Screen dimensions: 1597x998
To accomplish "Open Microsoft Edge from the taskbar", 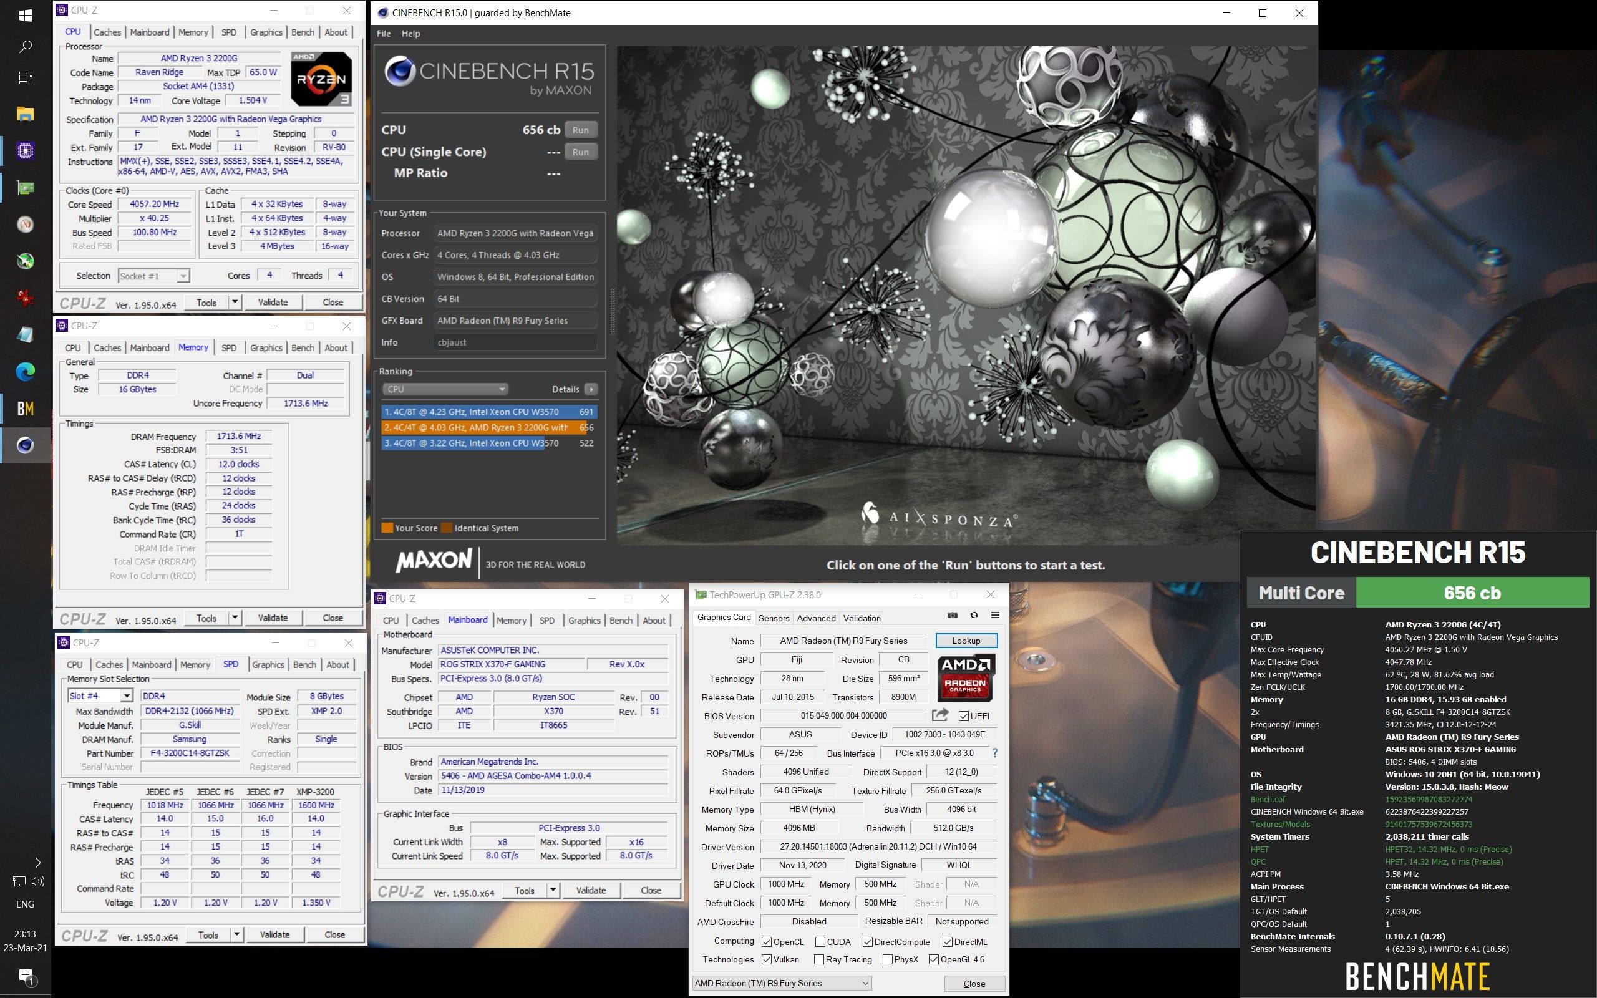I will click(x=25, y=372).
